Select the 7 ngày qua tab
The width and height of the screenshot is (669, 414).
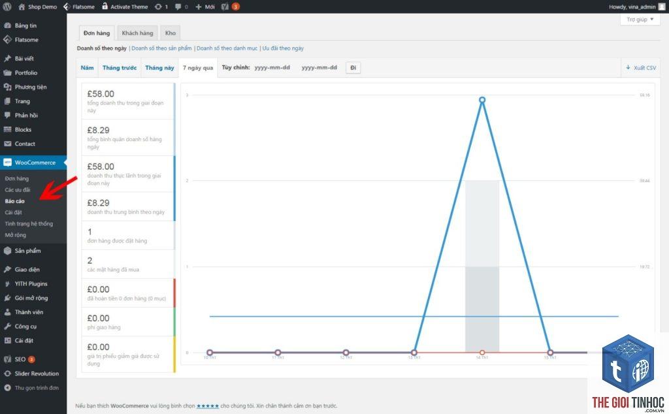point(198,68)
